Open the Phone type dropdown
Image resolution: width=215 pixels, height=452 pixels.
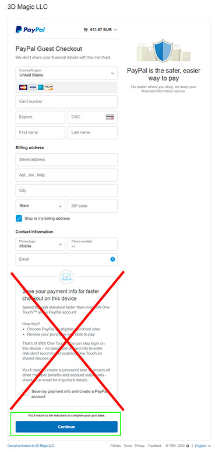pos(40,244)
